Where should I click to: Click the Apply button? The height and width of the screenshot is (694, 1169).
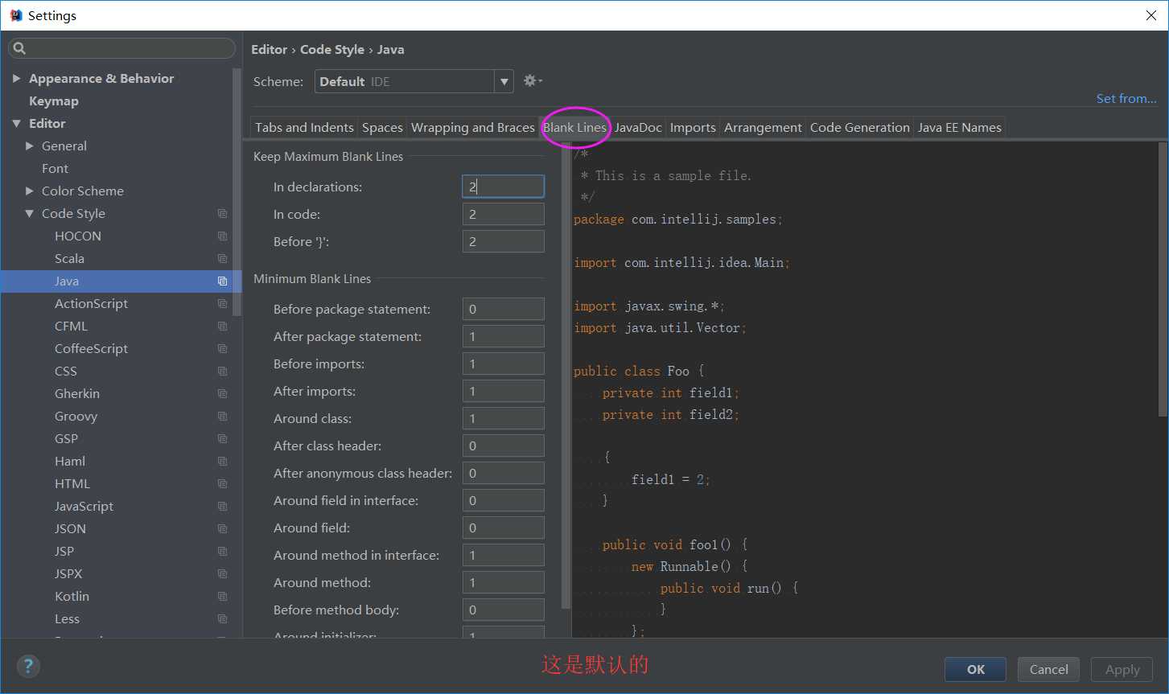1122,669
